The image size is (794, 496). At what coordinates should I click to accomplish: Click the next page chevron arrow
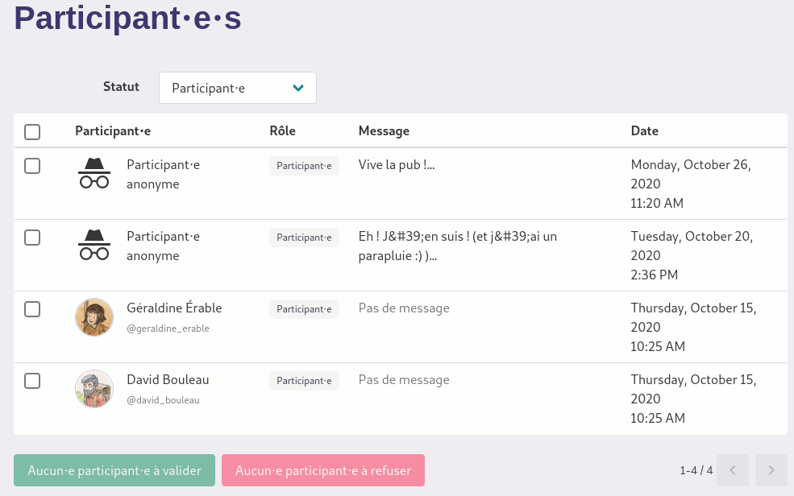click(x=771, y=470)
